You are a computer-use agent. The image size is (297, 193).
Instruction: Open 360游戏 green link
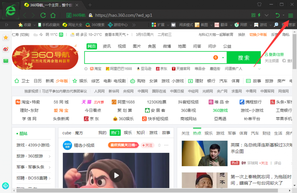pos(220,111)
